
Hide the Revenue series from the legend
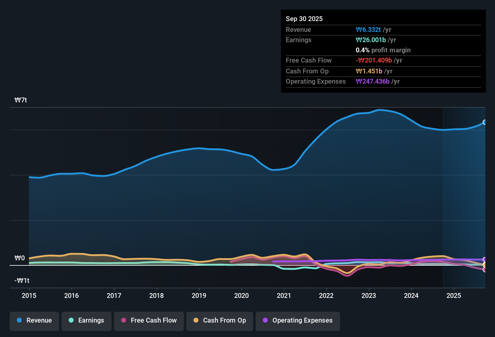click(34, 321)
